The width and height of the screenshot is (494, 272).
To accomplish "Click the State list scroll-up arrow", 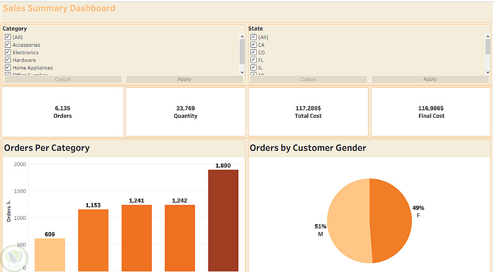I will click(x=488, y=36).
